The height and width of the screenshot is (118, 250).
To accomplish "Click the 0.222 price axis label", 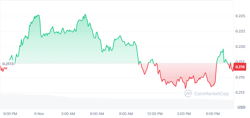I will pyautogui.click(x=240, y=31).
